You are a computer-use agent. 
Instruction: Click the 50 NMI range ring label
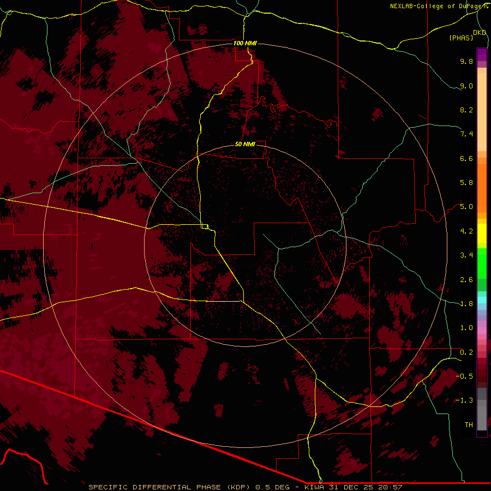pyautogui.click(x=245, y=144)
